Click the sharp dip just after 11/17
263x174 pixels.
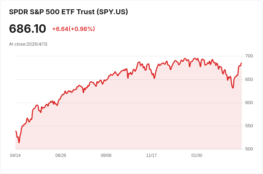(x=154, y=78)
